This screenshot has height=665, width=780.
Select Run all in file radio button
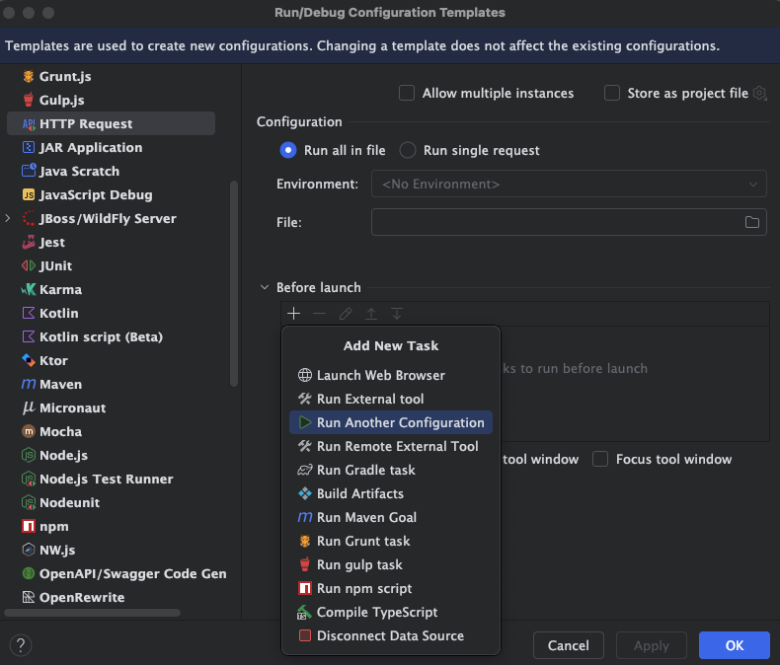tap(288, 150)
